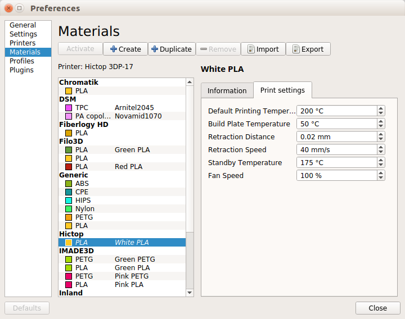Click the Filo3D Red PLA color swatch

[x=69, y=167]
